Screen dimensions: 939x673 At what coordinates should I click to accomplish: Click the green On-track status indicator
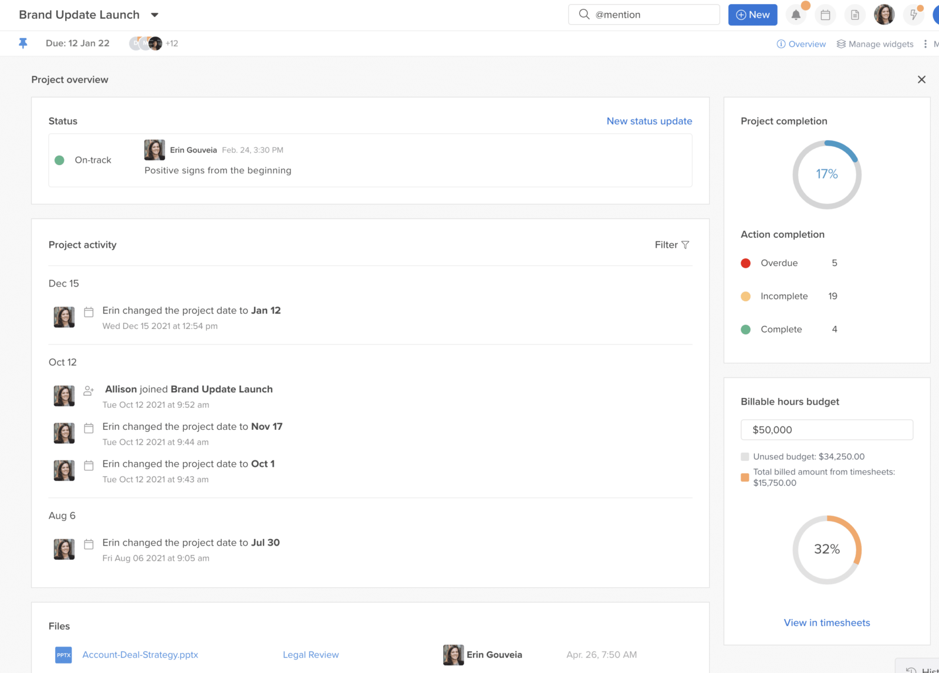click(59, 160)
